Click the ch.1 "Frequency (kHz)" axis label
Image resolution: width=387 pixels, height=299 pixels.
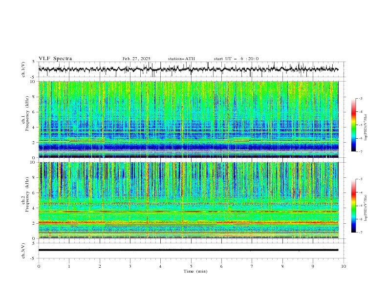27,113
